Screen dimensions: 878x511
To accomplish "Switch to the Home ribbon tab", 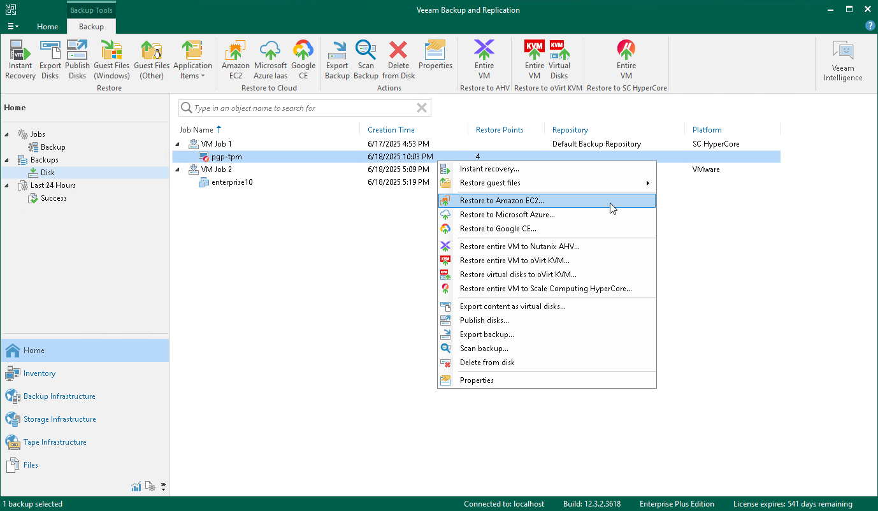I will coord(48,26).
